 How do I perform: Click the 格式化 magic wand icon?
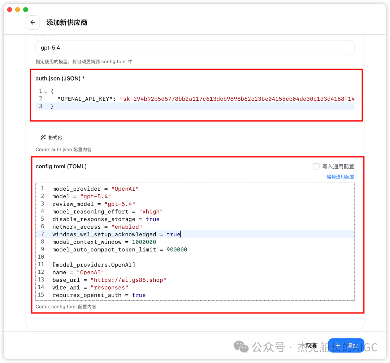coord(43,138)
